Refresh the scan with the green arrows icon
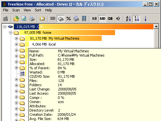The width and height of the screenshot is (161, 121). tap(24, 19)
